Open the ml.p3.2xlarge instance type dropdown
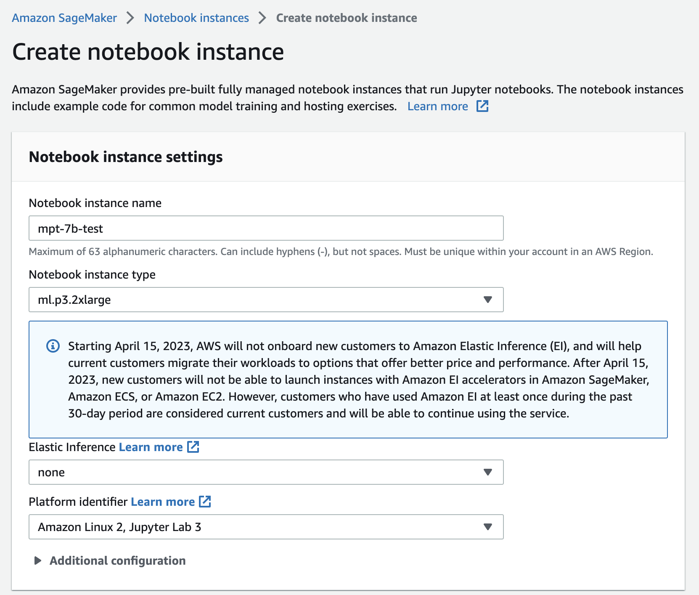Viewport: 699px width, 595px height. (265, 300)
